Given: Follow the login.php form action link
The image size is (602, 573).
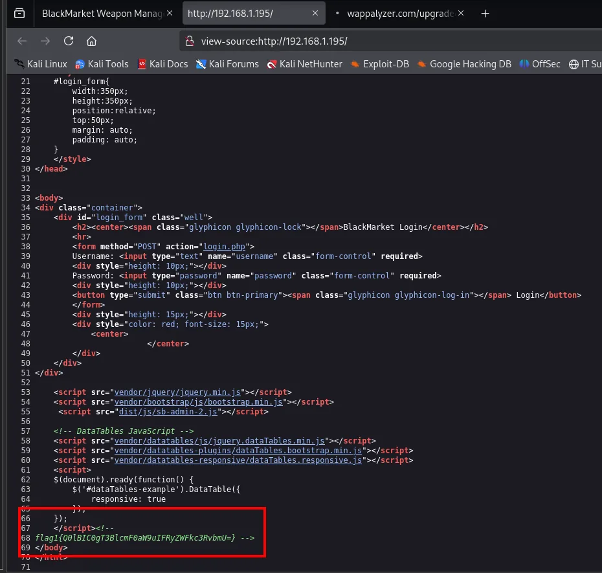Looking at the screenshot, I should point(224,247).
